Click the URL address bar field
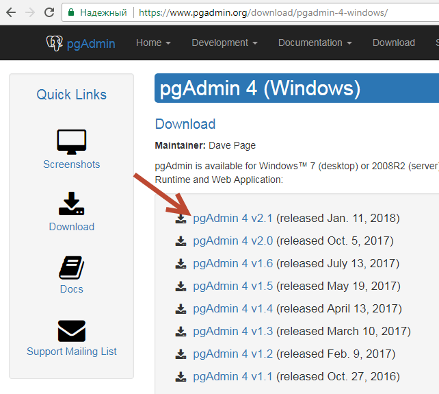Viewport: 439px width, 394px height. [x=274, y=12]
